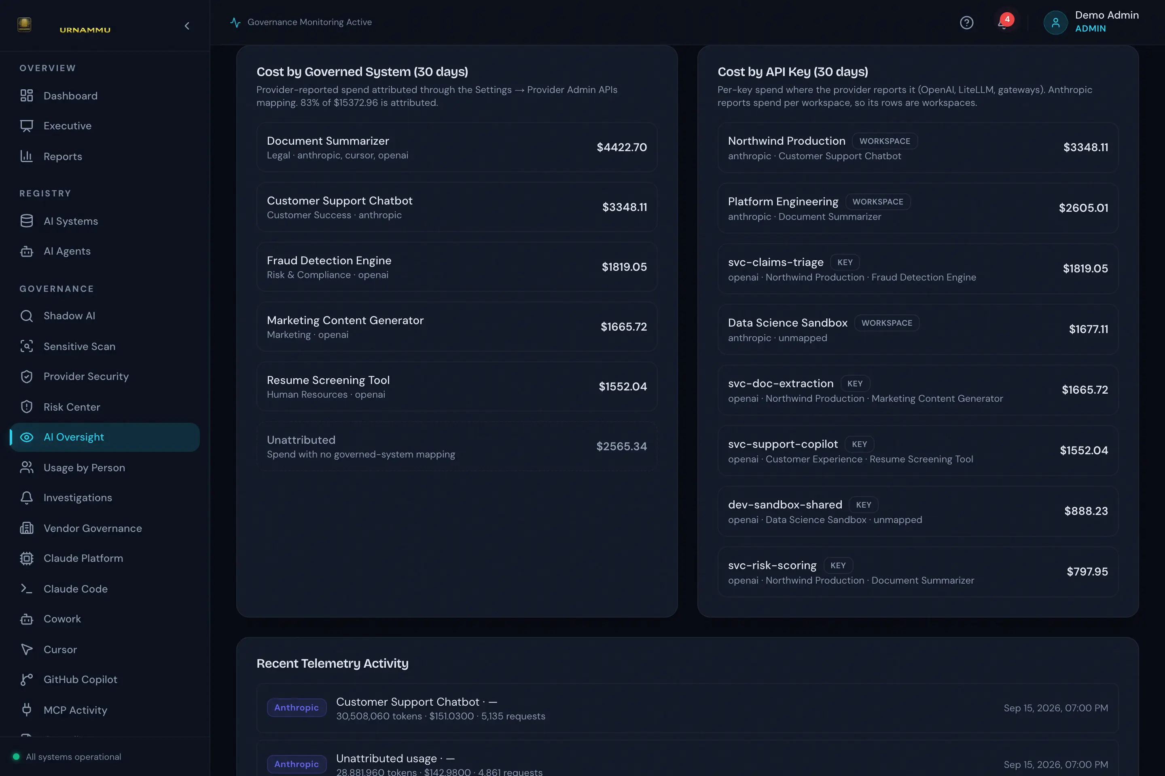Click All systems operational status
The width and height of the screenshot is (1165, 776).
67,757
